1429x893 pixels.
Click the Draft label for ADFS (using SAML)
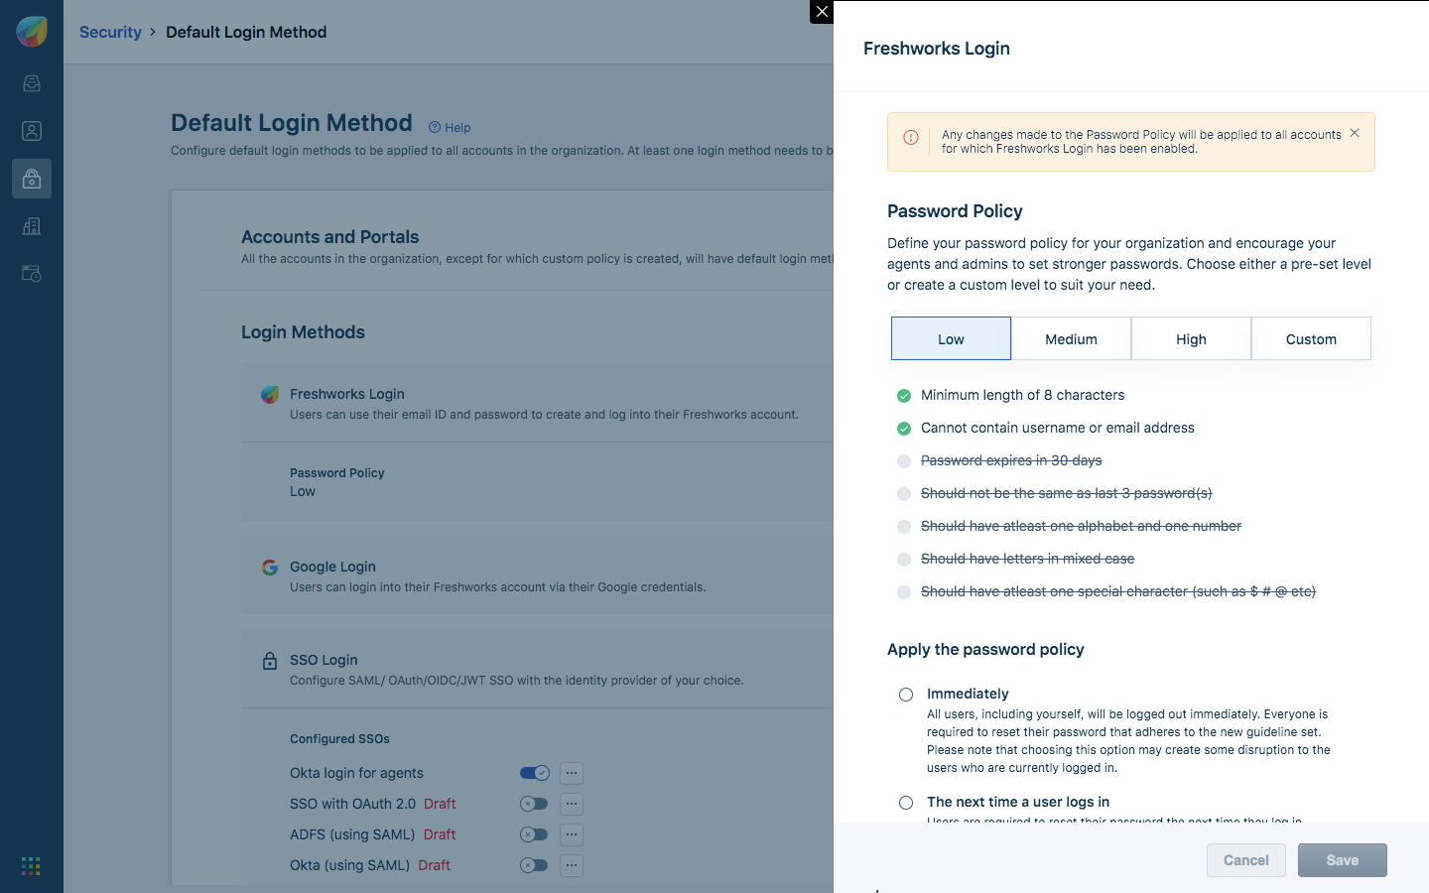tap(440, 834)
